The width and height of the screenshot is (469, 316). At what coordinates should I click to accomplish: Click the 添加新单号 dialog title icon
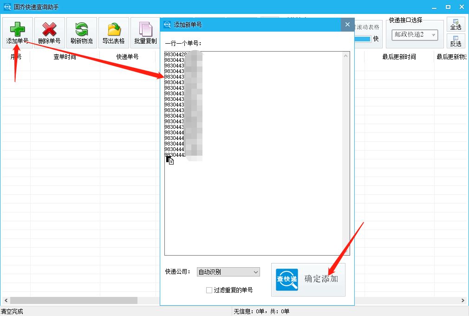[x=167, y=25]
